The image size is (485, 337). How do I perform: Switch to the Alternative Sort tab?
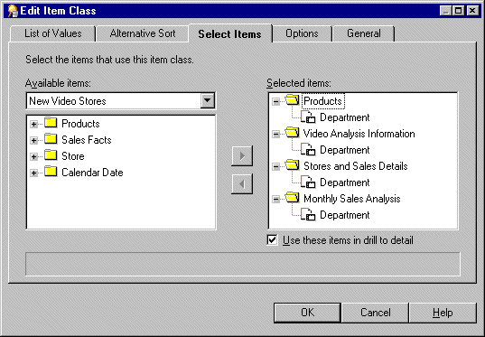click(143, 33)
